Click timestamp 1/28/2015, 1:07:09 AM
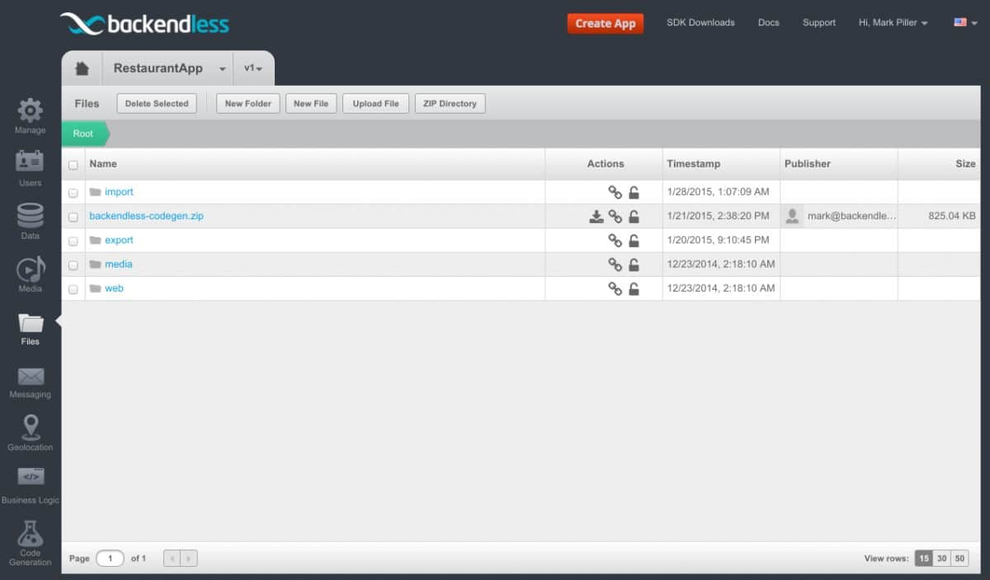The height and width of the screenshot is (580, 990). [718, 192]
